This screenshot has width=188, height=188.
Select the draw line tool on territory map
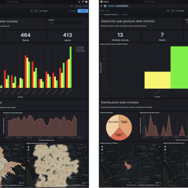102,157
